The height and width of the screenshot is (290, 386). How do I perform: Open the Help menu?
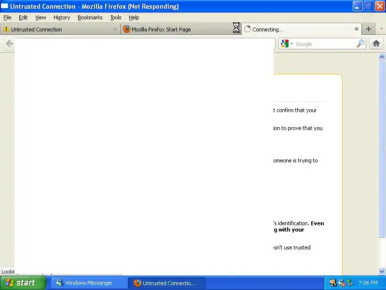click(x=134, y=17)
